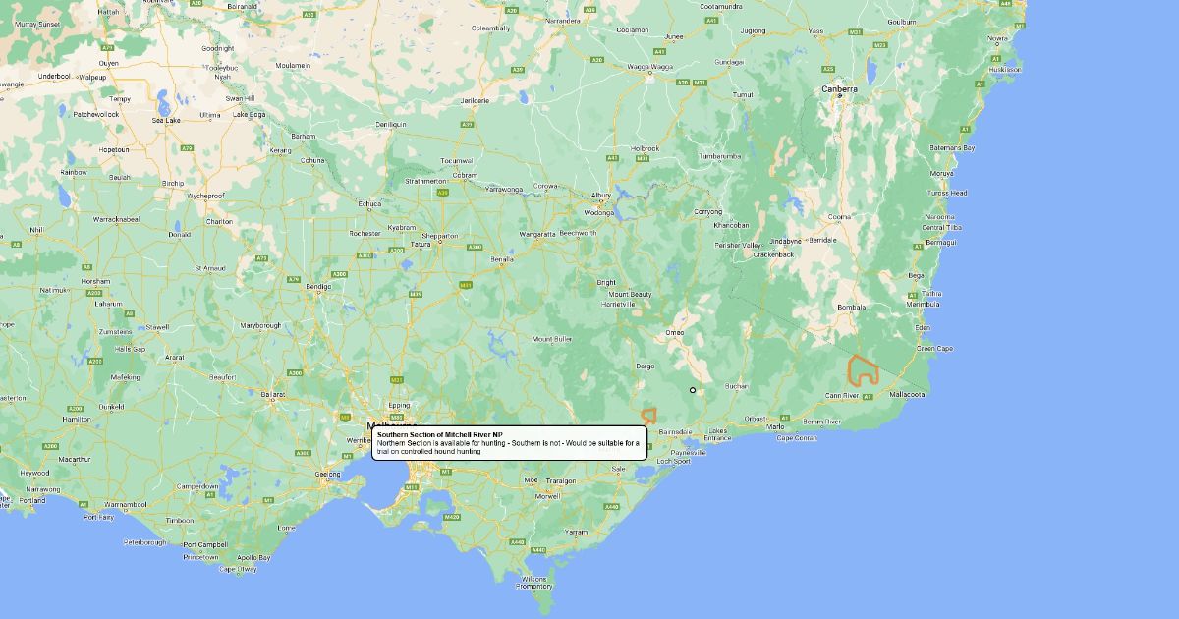Click the 'Sale' town label
Image resolution: width=1179 pixels, height=619 pixels.
618,469
